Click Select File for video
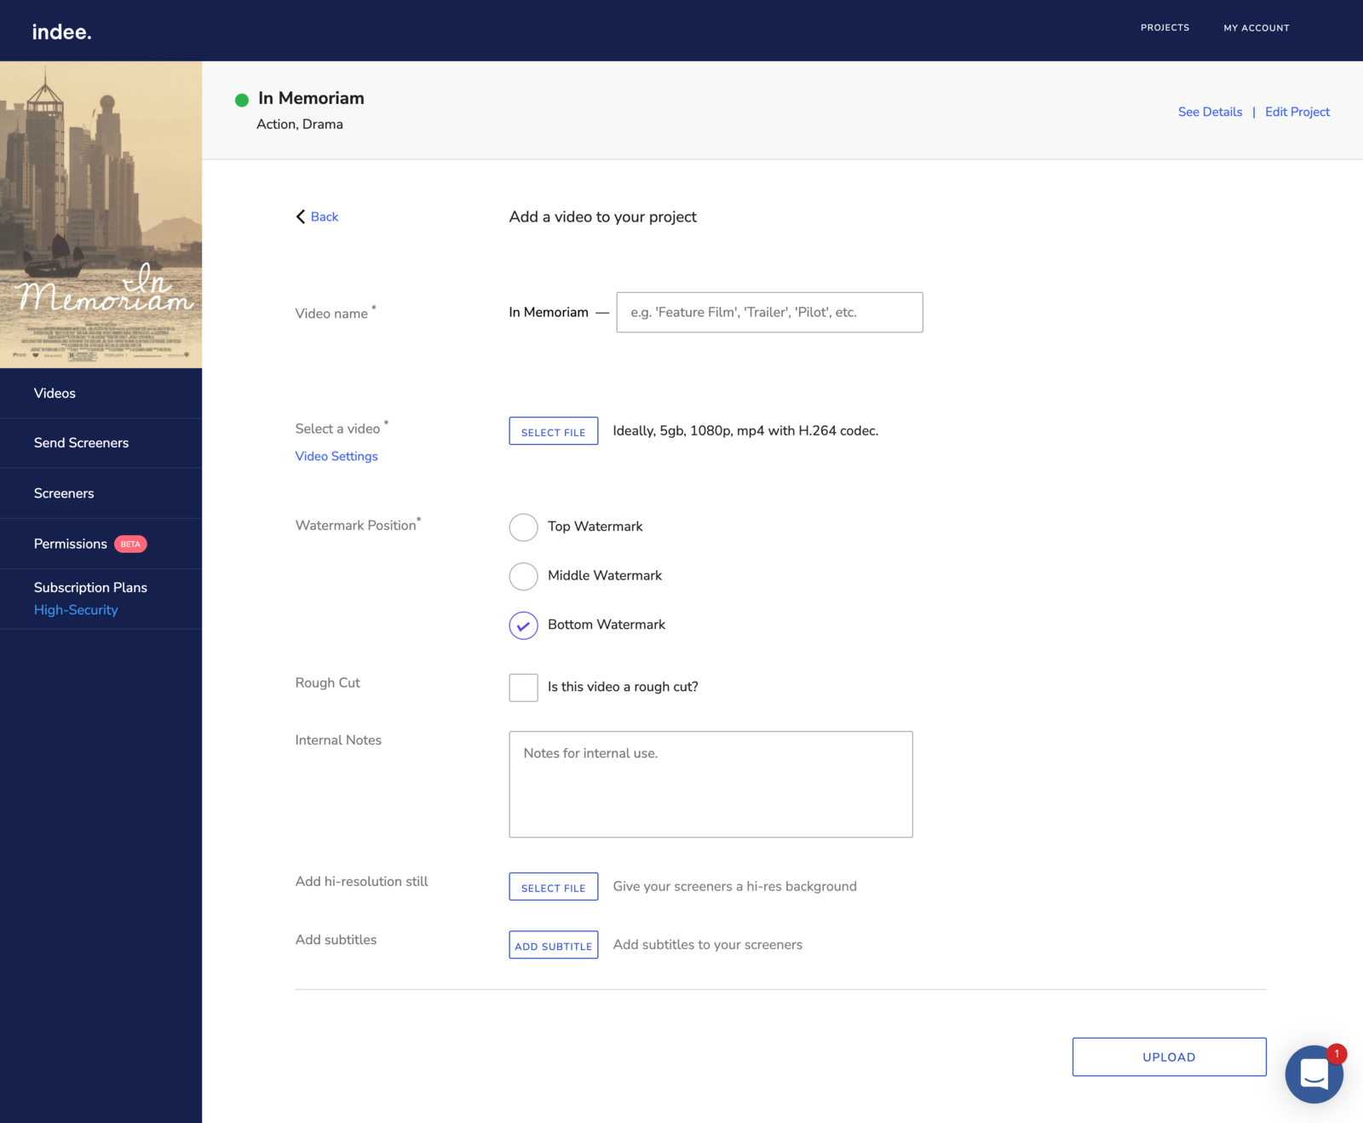The height and width of the screenshot is (1123, 1363). [553, 431]
